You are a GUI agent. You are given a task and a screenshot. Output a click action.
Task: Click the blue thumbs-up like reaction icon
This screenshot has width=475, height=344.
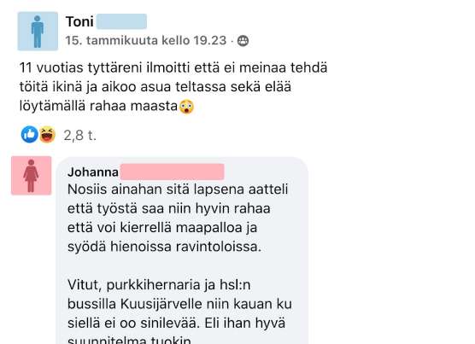tap(29, 134)
